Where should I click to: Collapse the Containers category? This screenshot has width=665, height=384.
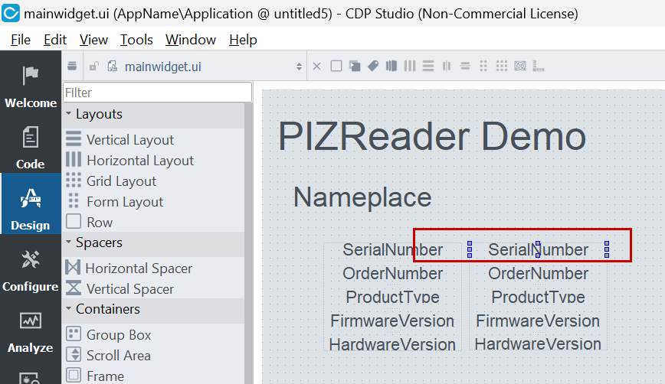(x=69, y=308)
